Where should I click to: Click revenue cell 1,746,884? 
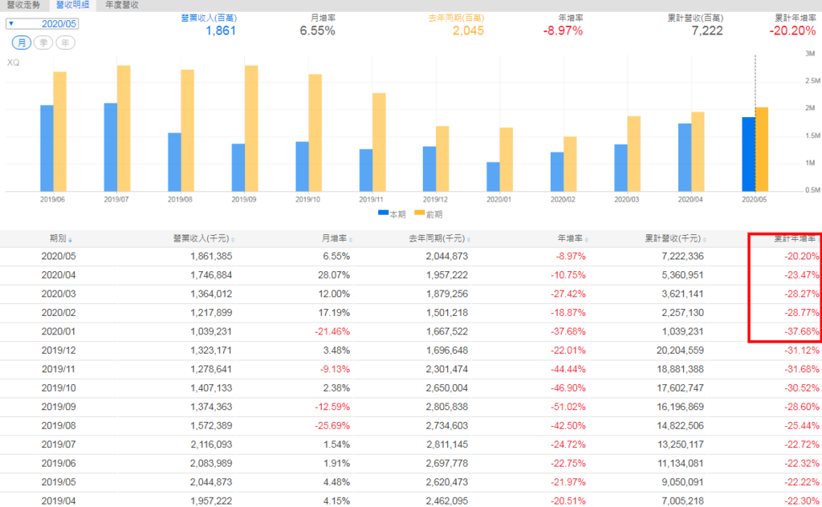[x=211, y=275]
